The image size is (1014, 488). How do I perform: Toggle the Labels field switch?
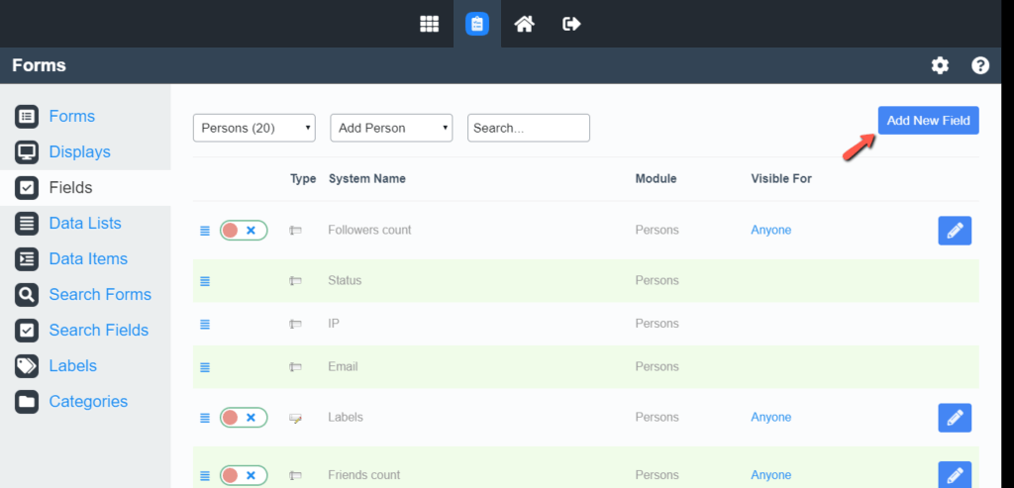[x=244, y=418]
